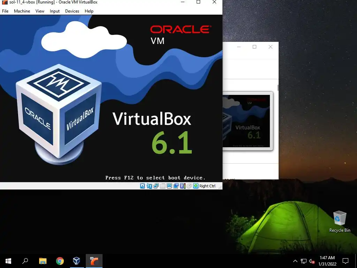Switch to running VM taskbar icon
This screenshot has width=357, height=268.
[x=94, y=261]
